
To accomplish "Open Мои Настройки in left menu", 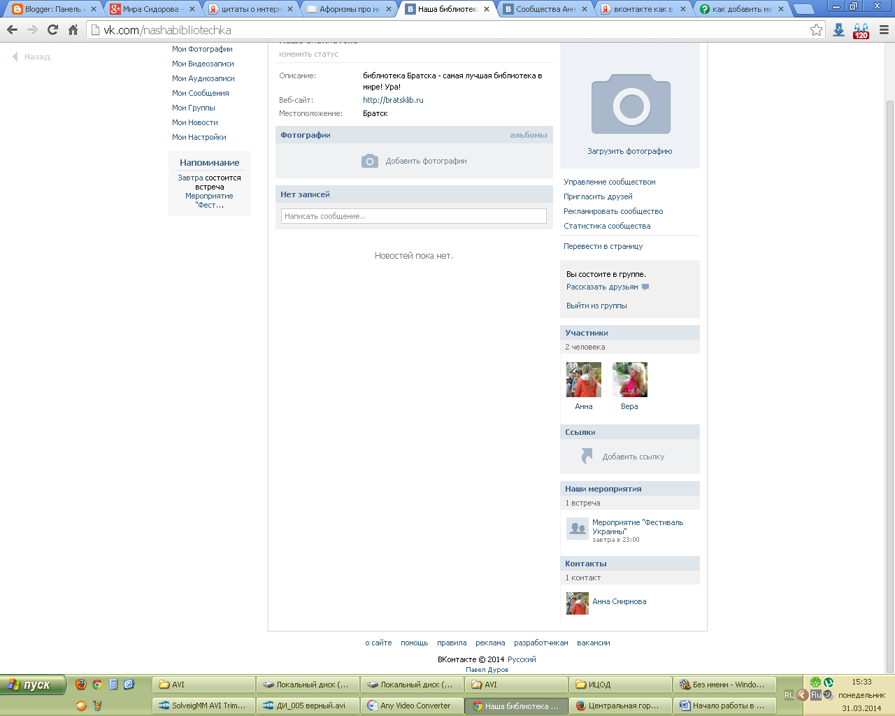I will [199, 137].
